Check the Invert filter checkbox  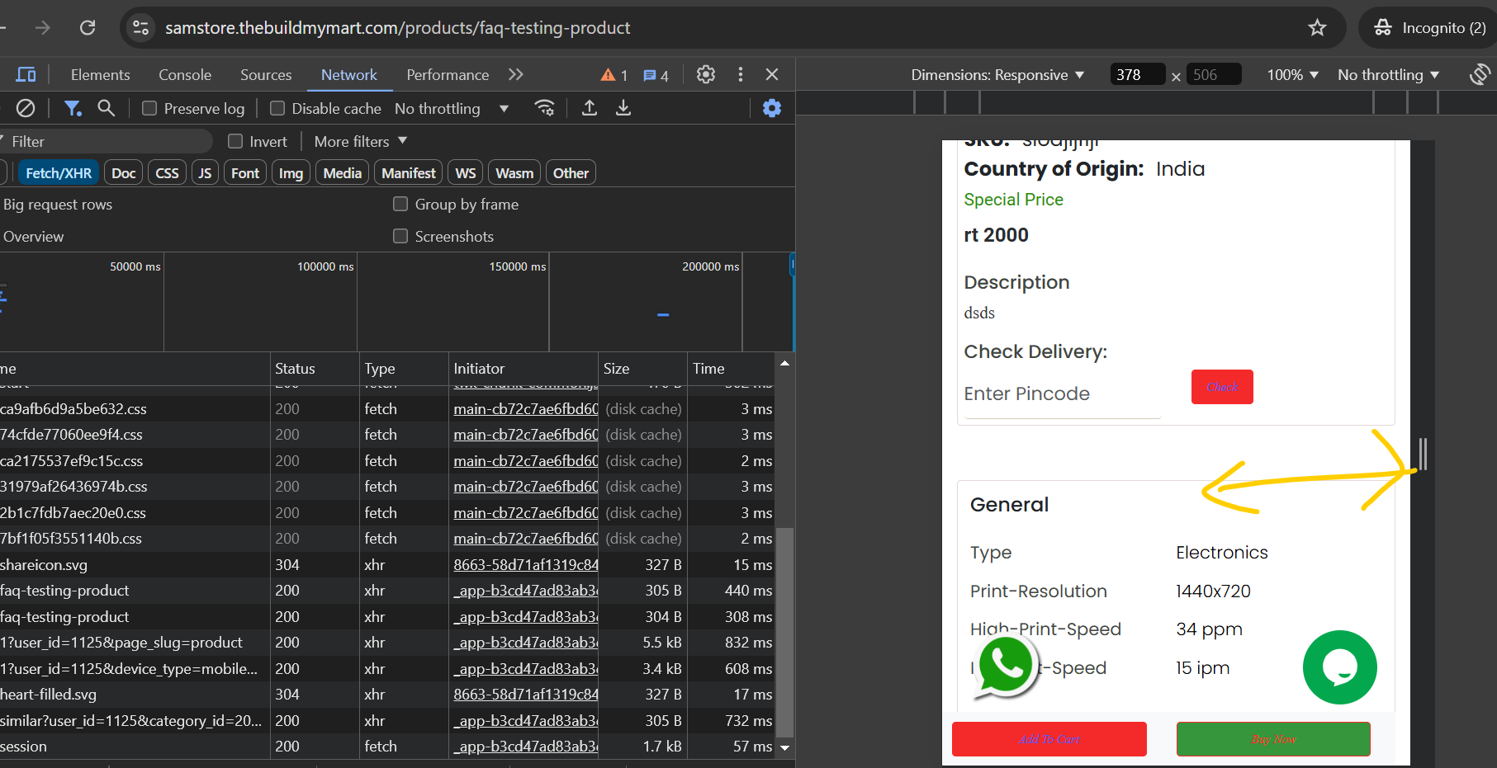(x=235, y=142)
